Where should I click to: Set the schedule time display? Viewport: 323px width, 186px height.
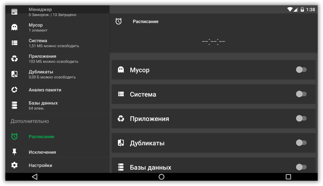[x=213, y=42]
